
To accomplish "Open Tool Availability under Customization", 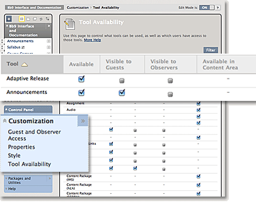I will coord(29,164).
